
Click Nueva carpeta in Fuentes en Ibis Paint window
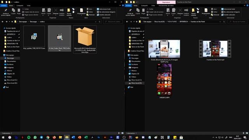[193, 12]
